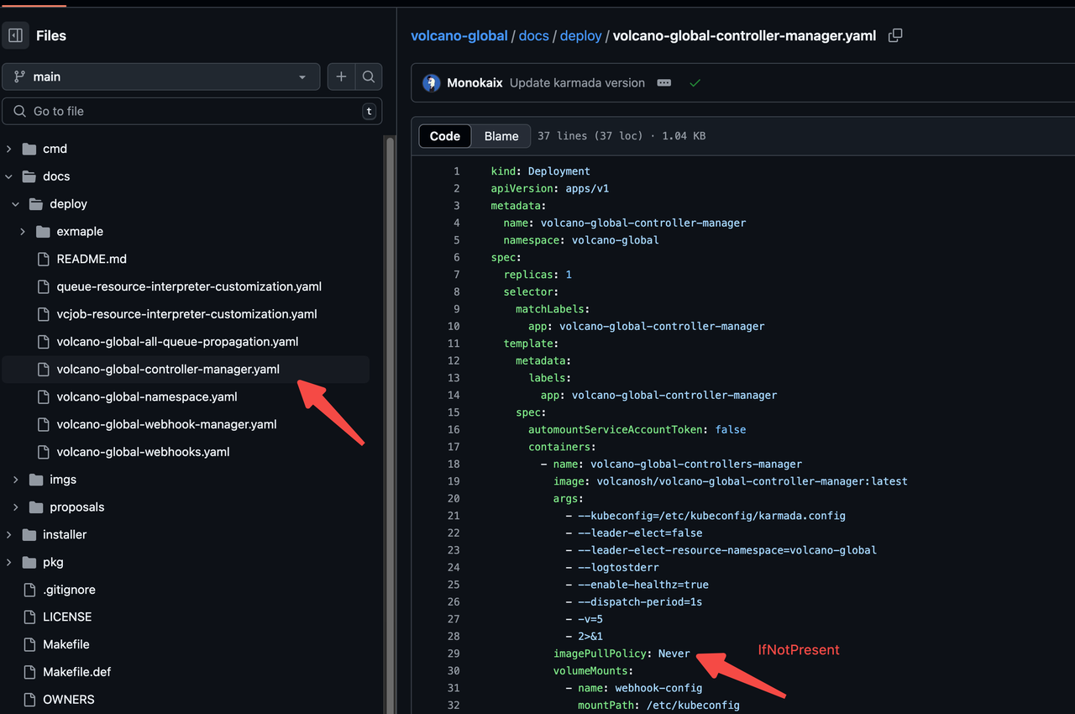Click line number 29 in code
Screen dimensions: 1075x714
454,654
